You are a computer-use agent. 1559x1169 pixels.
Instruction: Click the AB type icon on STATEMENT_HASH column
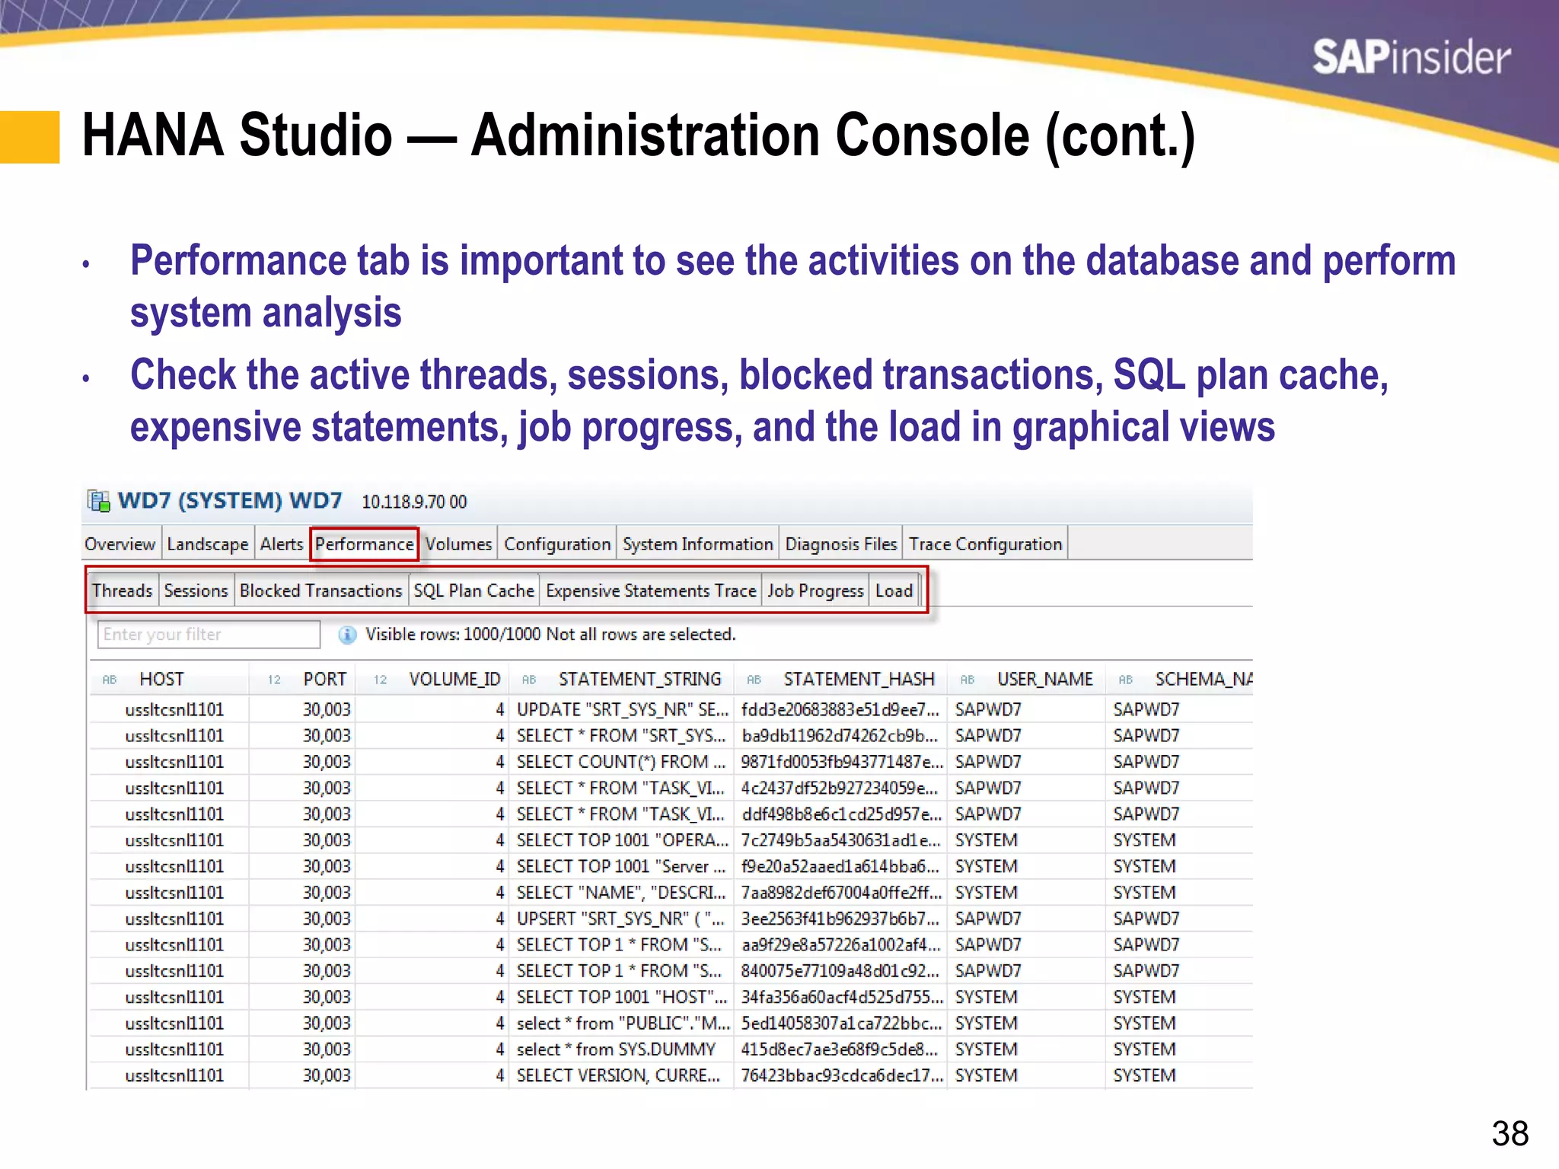click(754, 680)
